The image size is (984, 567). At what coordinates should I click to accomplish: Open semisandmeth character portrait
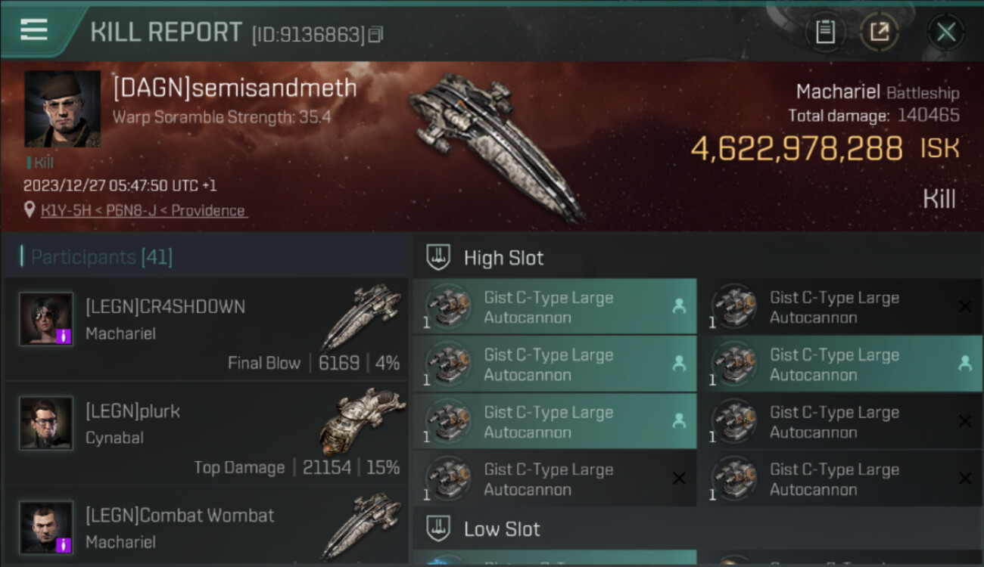[62, 108]
